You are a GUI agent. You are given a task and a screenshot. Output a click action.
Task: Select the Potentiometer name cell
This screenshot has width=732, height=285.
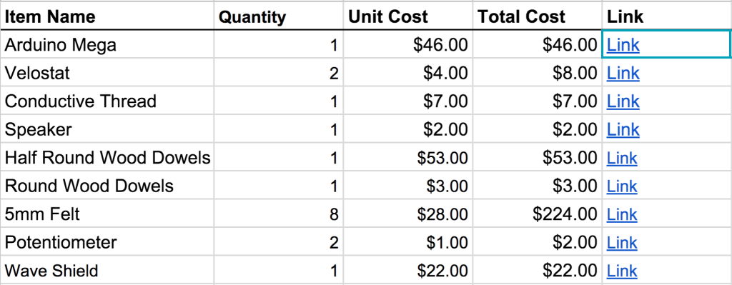107,243
